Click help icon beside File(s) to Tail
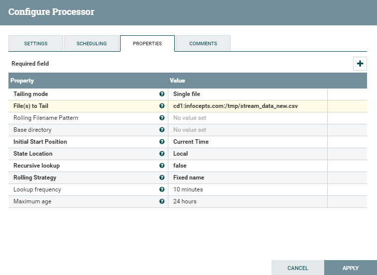Viewport: 377px width, 275px height. pyautogui.click(x=162, y=106)
